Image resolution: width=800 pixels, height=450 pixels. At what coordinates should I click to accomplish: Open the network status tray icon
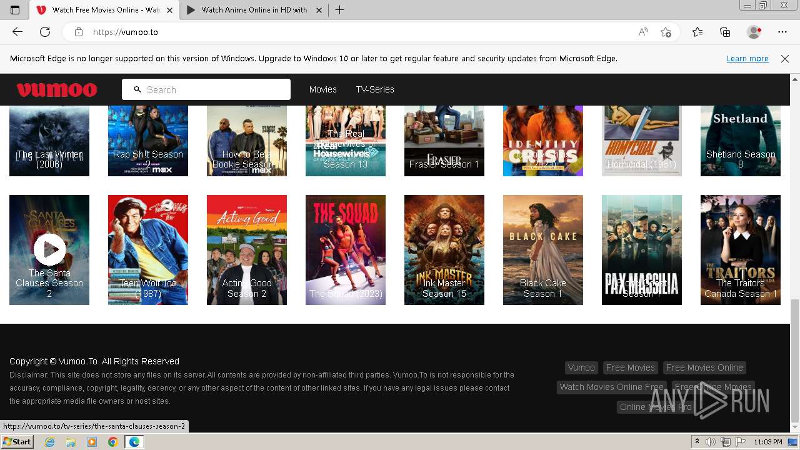click(726, 442)
